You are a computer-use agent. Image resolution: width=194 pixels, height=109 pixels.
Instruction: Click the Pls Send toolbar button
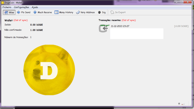(24, 12)
